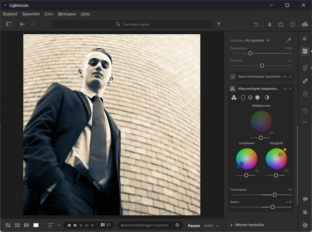
Task: Flag photo as picked
Action: click(103, 225)
